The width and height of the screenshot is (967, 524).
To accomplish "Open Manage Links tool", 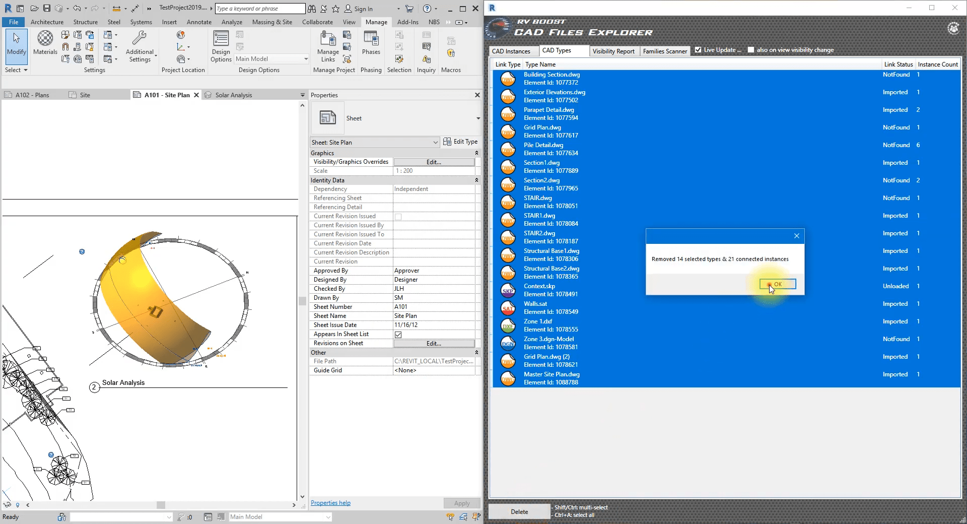I will 328,46.
